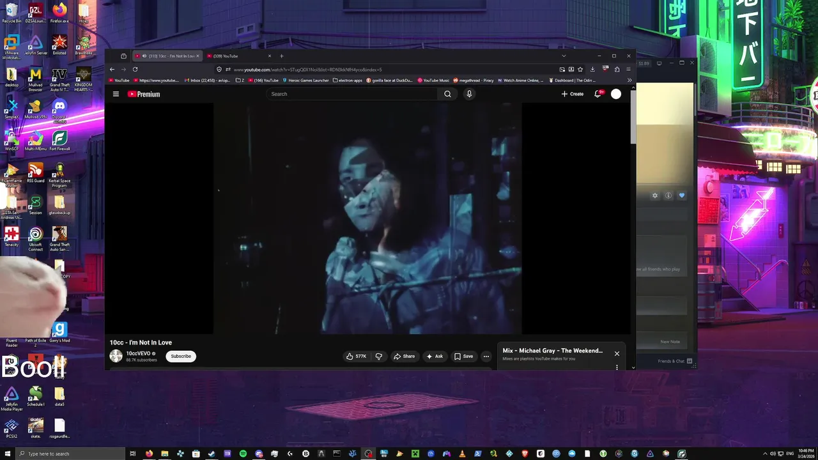Screen dimensions: 818x460
Task: Dislike the video with thumbs down
Action: [378, 356]
